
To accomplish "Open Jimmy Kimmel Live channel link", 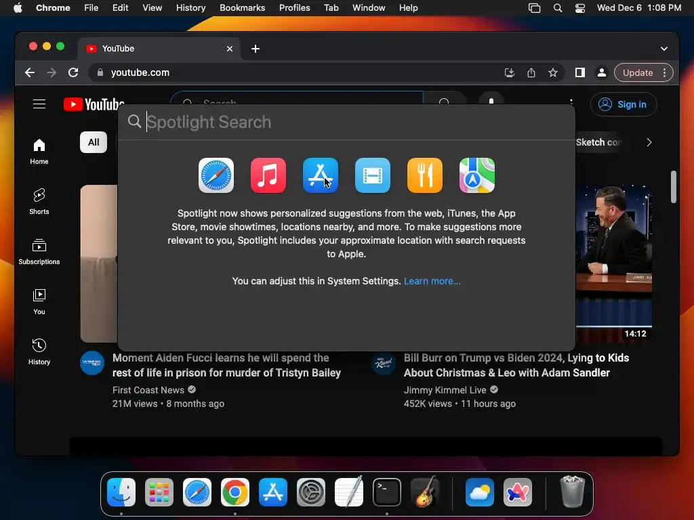I will (445, 390).
